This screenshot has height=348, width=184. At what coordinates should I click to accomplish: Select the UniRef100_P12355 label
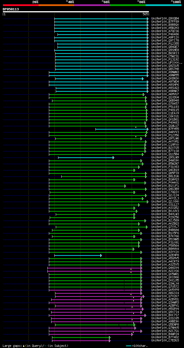[165, 44]
